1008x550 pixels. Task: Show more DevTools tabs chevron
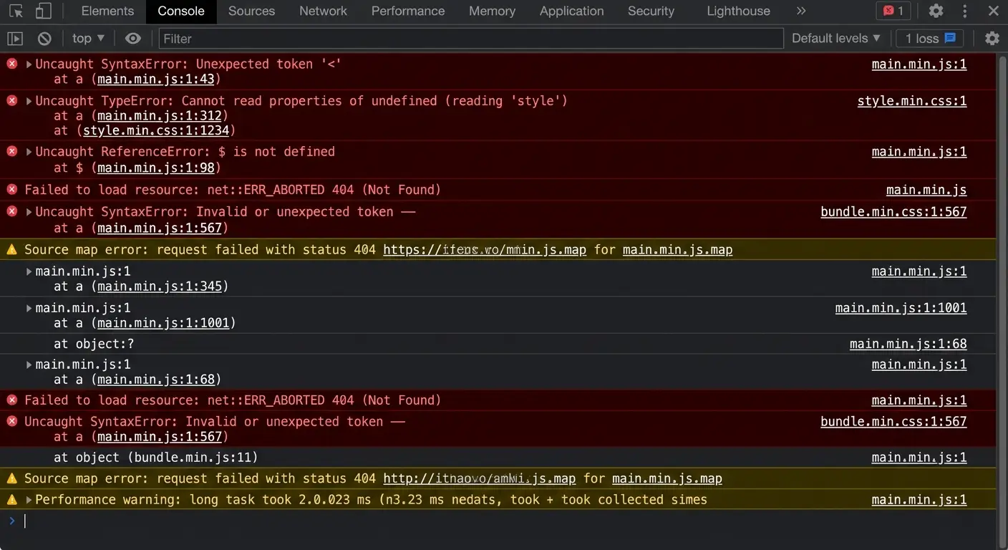point(801,11)
